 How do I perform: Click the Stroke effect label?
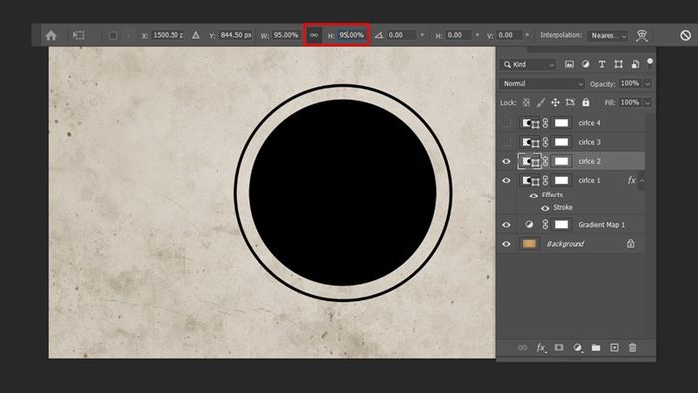[563, 207]
